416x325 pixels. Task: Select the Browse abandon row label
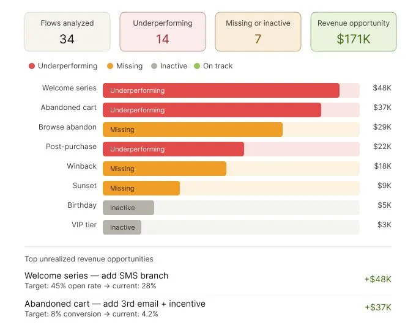coord(67,127)
